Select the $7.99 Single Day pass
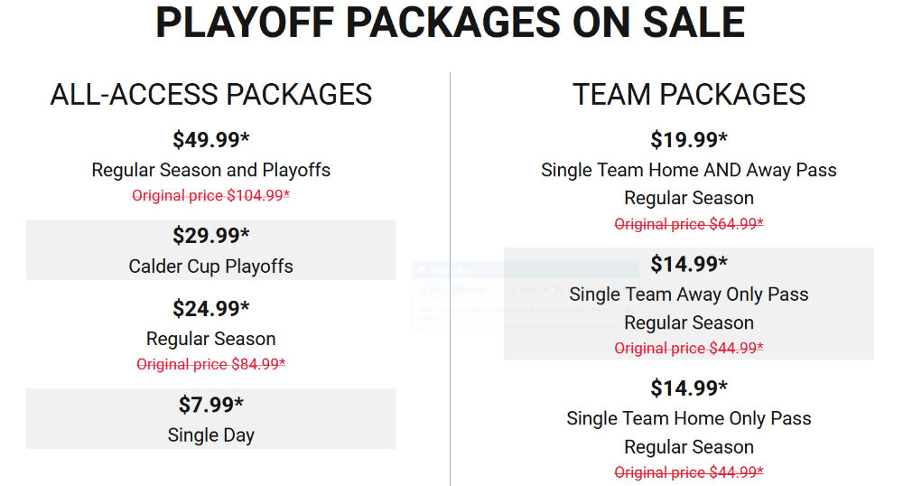Screen dimensions: 903x486 click(210, 418)
